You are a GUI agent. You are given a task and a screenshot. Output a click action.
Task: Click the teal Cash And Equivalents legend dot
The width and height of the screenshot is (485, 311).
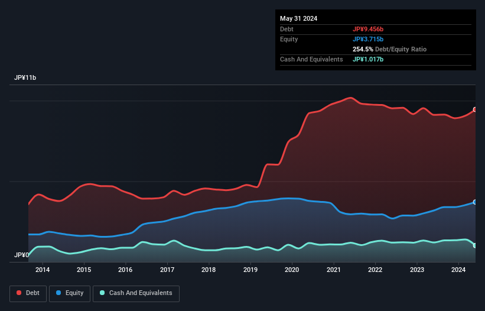tap(102, 293)
